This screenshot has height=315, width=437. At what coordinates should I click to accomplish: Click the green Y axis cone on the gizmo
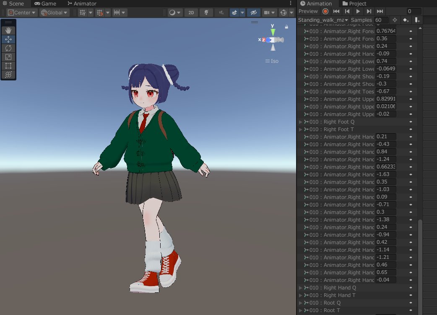coord(273,32)
